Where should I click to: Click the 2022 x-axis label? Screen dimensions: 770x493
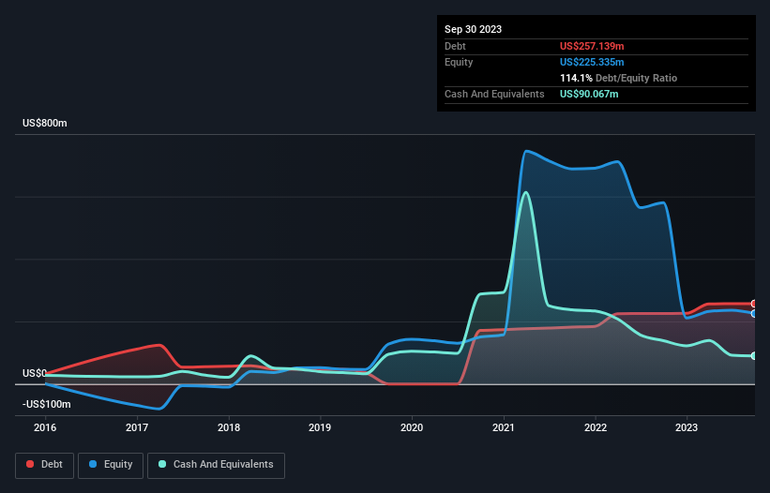tap(596, 427)
